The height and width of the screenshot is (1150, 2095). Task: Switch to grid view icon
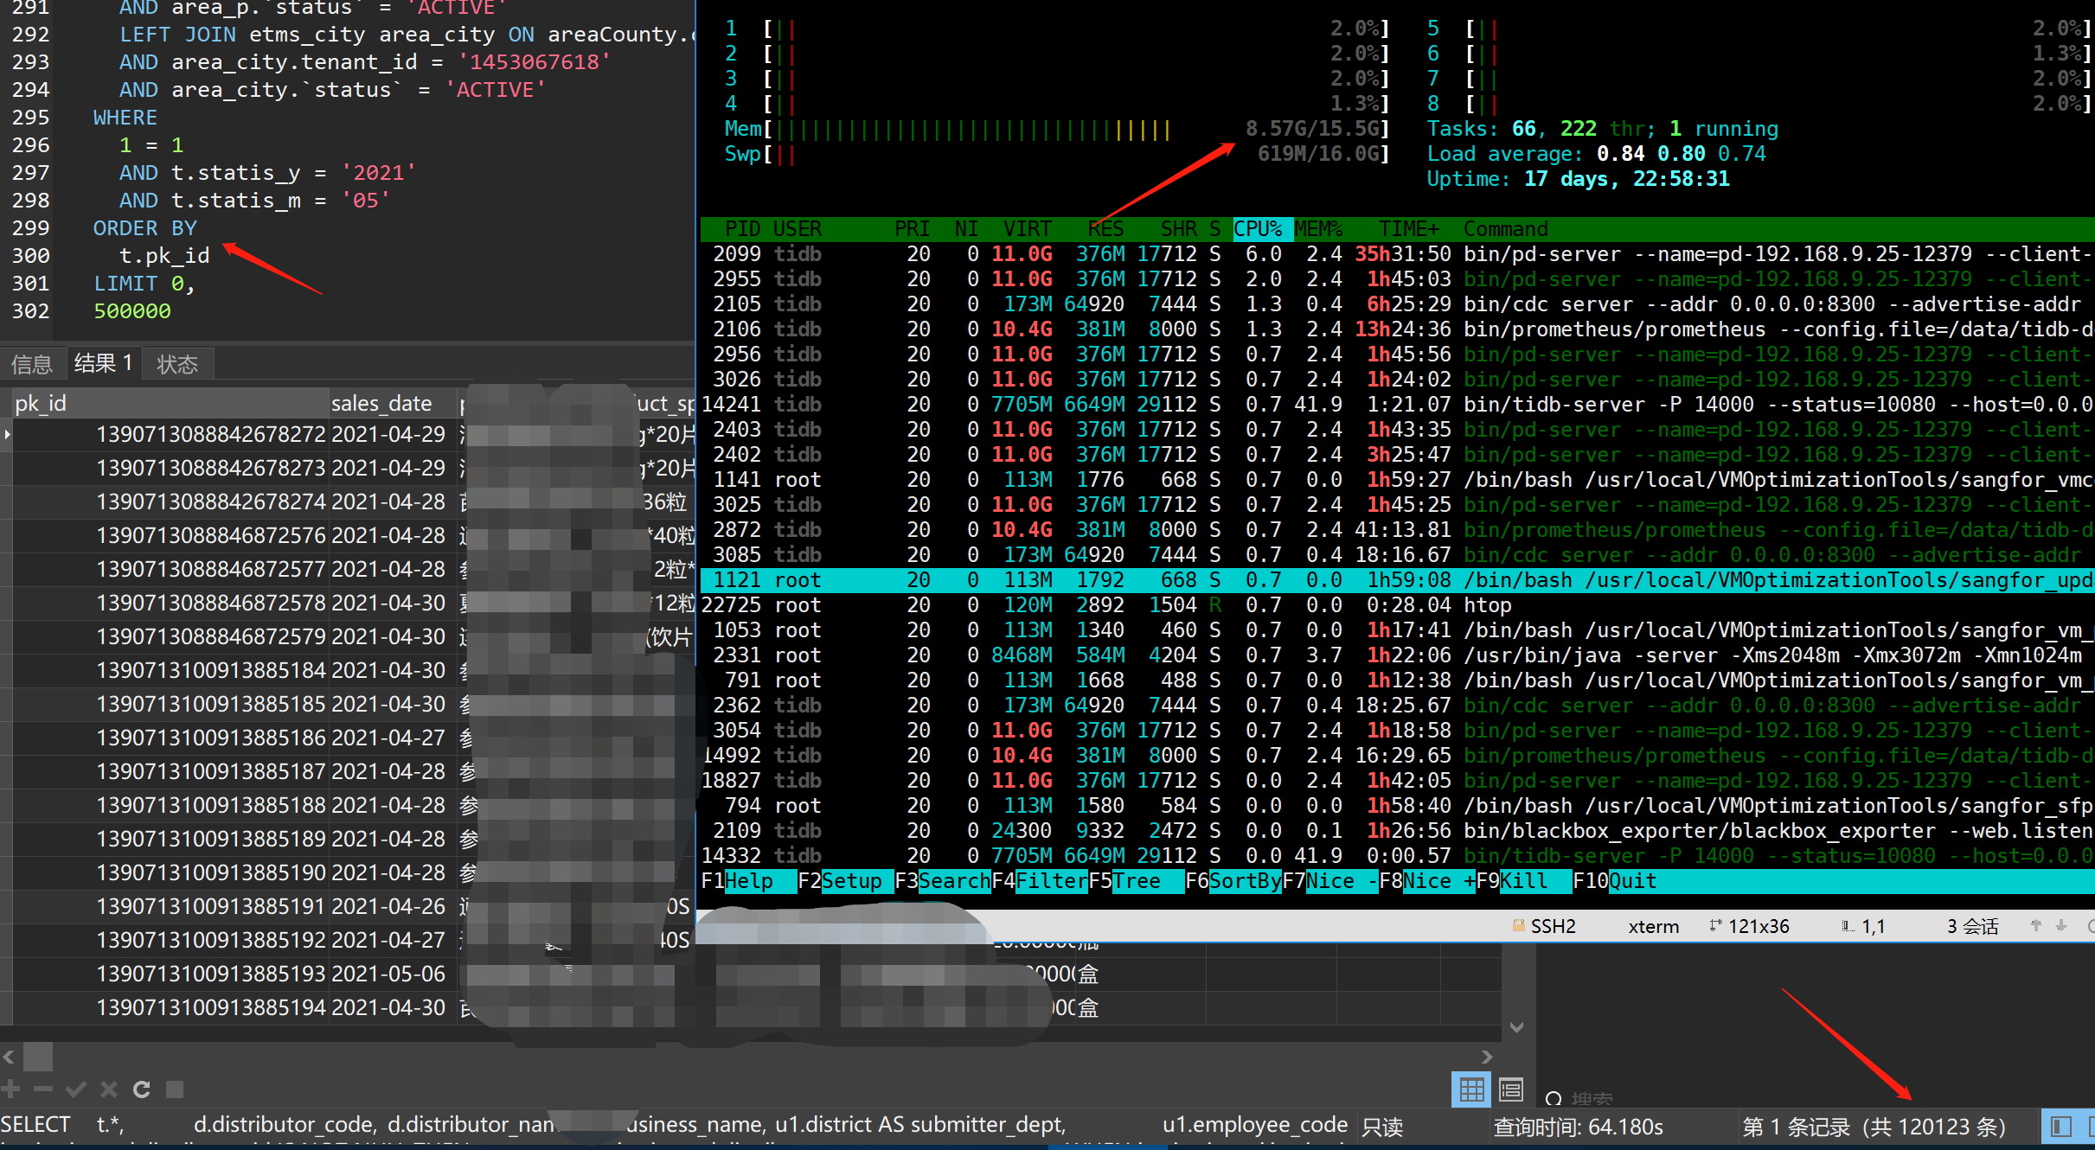(1470, 1089)
